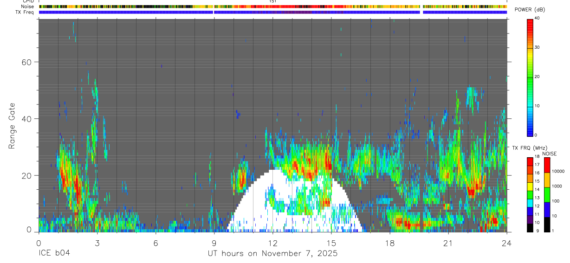Click the 151 CPID value above the noise strip
This screenshot has width=570, height=263.
point(272,1)
